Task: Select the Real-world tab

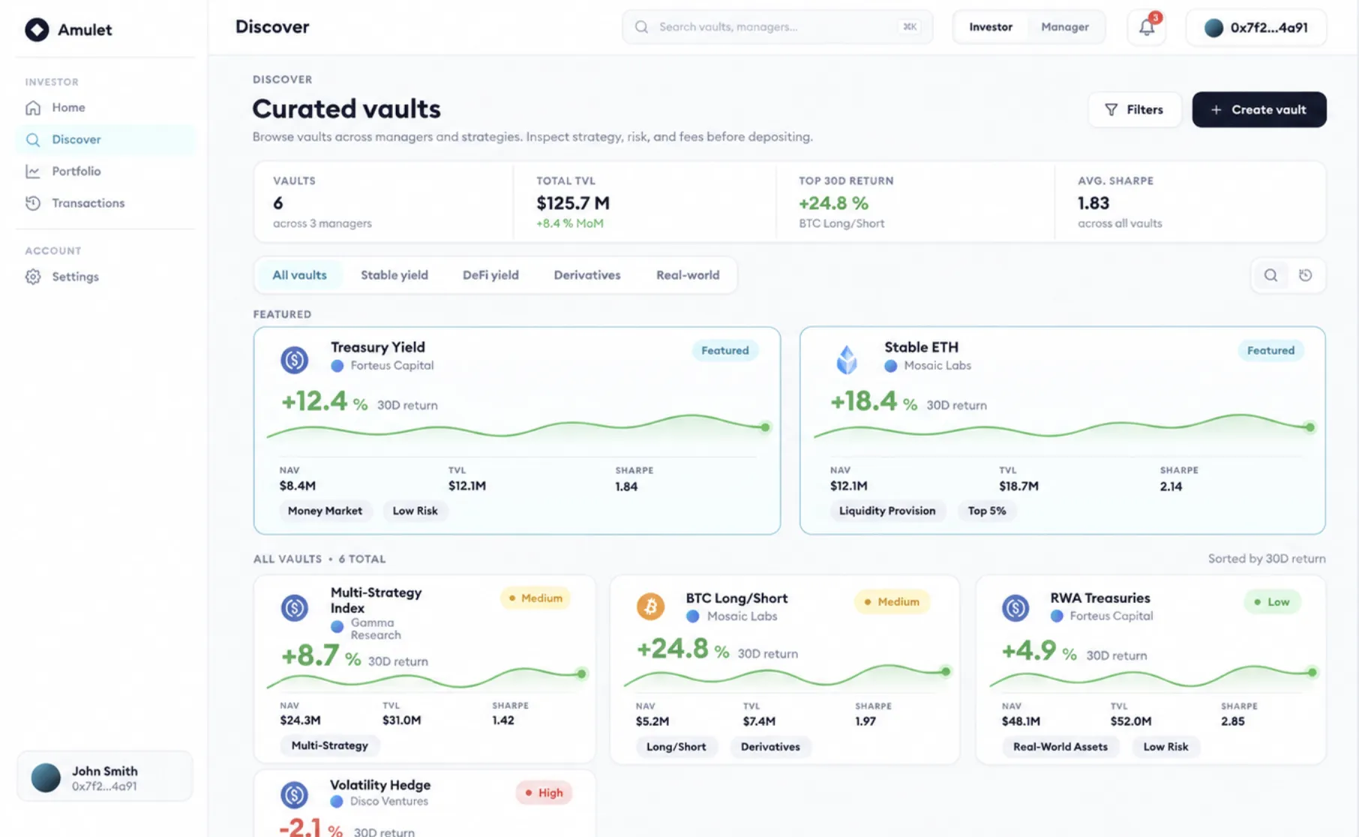Action: [x=688, y=275]
